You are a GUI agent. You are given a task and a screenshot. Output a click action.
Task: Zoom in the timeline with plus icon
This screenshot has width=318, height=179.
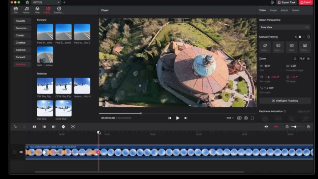(308, 127)
